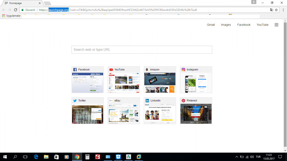Click the Uygulamalar bookmarks label
The height and width of the screenshot is (161, 287).
pos(13,16)
